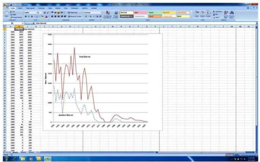Click the Insert cells icon

(x=197, y=14)
